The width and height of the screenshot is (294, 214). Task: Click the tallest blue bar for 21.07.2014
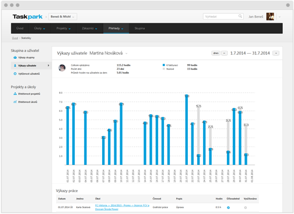pos(187,130)
